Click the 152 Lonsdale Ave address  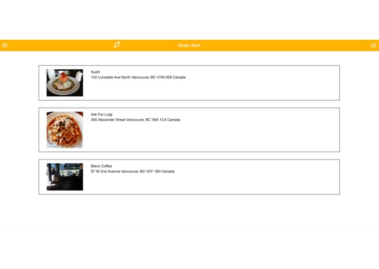[x=139, y=77]
